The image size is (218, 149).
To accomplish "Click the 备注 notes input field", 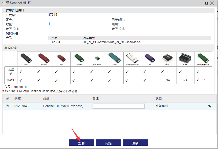I will click(118, 106).
